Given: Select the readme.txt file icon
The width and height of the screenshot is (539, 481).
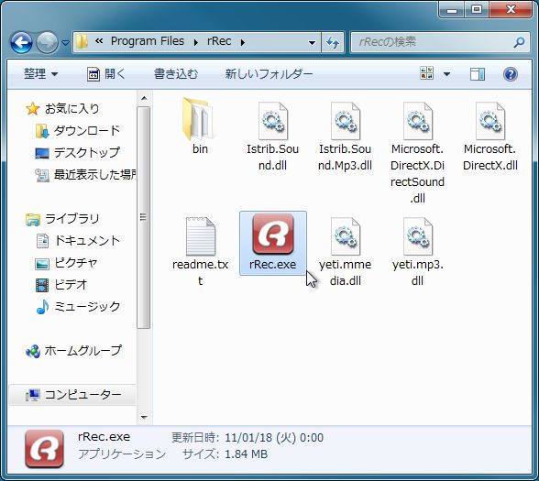Looking at the screenshot, I should click(x=201, y=236).
